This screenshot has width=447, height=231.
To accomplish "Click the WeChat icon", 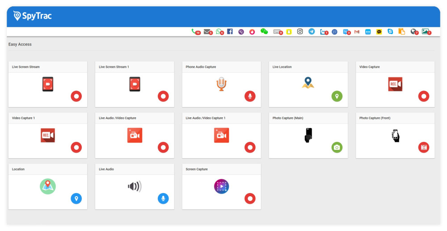I will click(264, 31).
